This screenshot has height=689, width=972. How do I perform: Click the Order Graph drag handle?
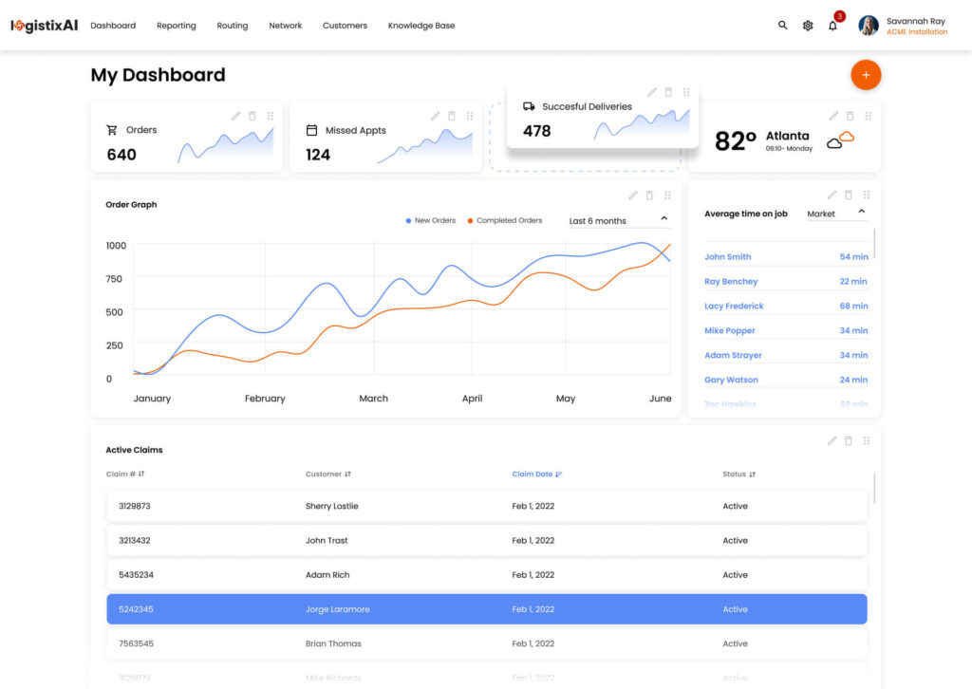(667, 196)
